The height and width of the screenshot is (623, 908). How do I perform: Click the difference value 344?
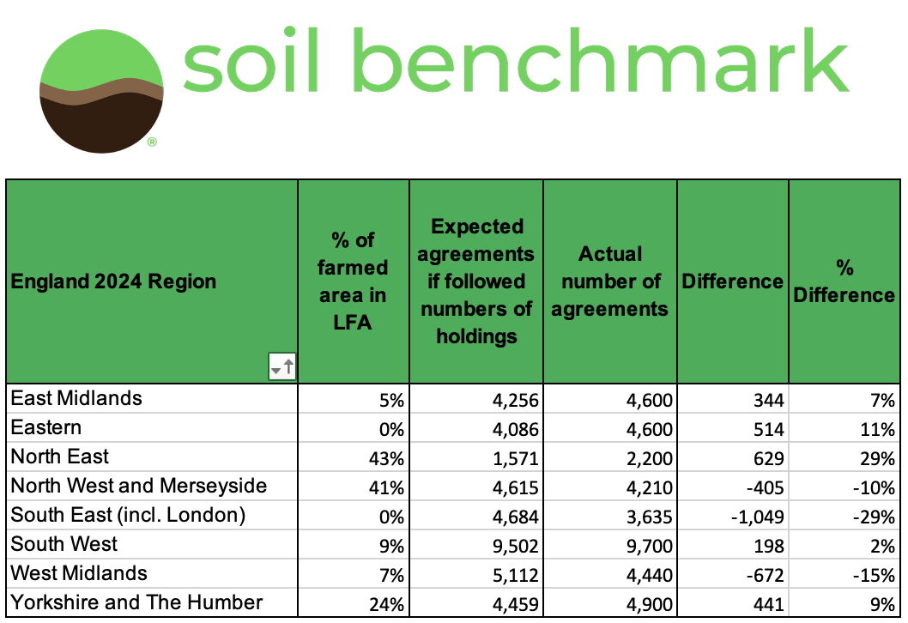coord(733,398)
